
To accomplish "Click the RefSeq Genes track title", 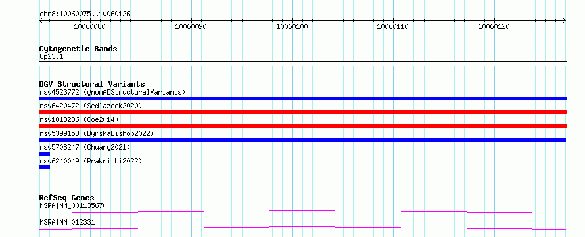I will pos(67,198).
